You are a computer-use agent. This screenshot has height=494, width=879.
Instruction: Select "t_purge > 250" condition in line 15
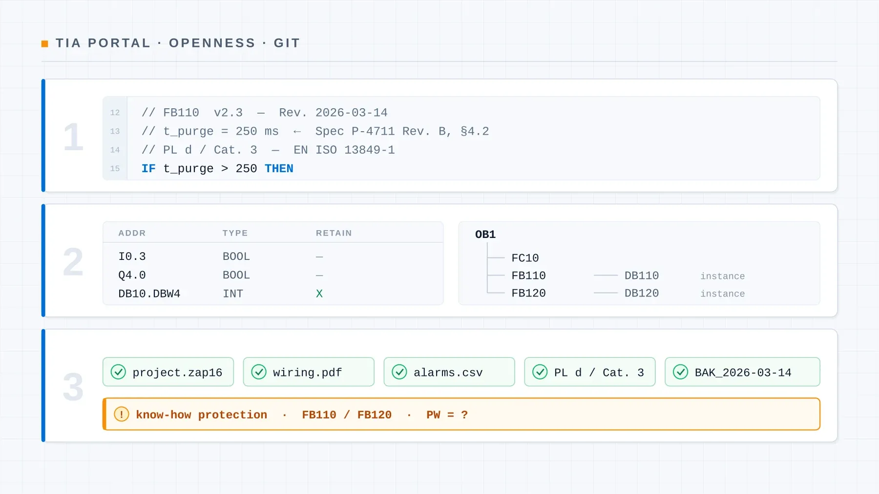(210, 169)
